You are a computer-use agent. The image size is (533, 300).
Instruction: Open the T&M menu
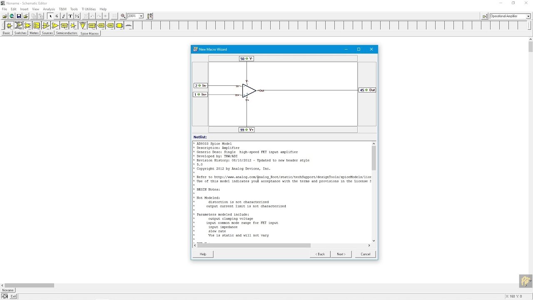tap(62, 9)
